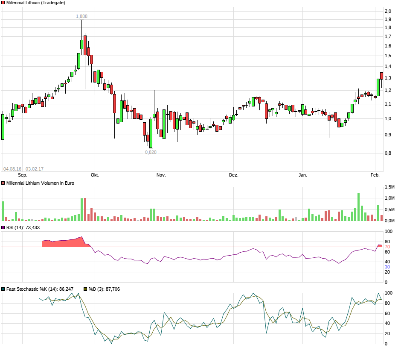This screenshot has height=348, width=401.
Task: Click the purple RSI (14) legend square
Action: (3, 227)
